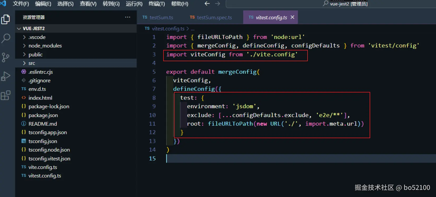Open the Source Control view
The width and height of the screenshot is (436, 197).
pos(5,57)
